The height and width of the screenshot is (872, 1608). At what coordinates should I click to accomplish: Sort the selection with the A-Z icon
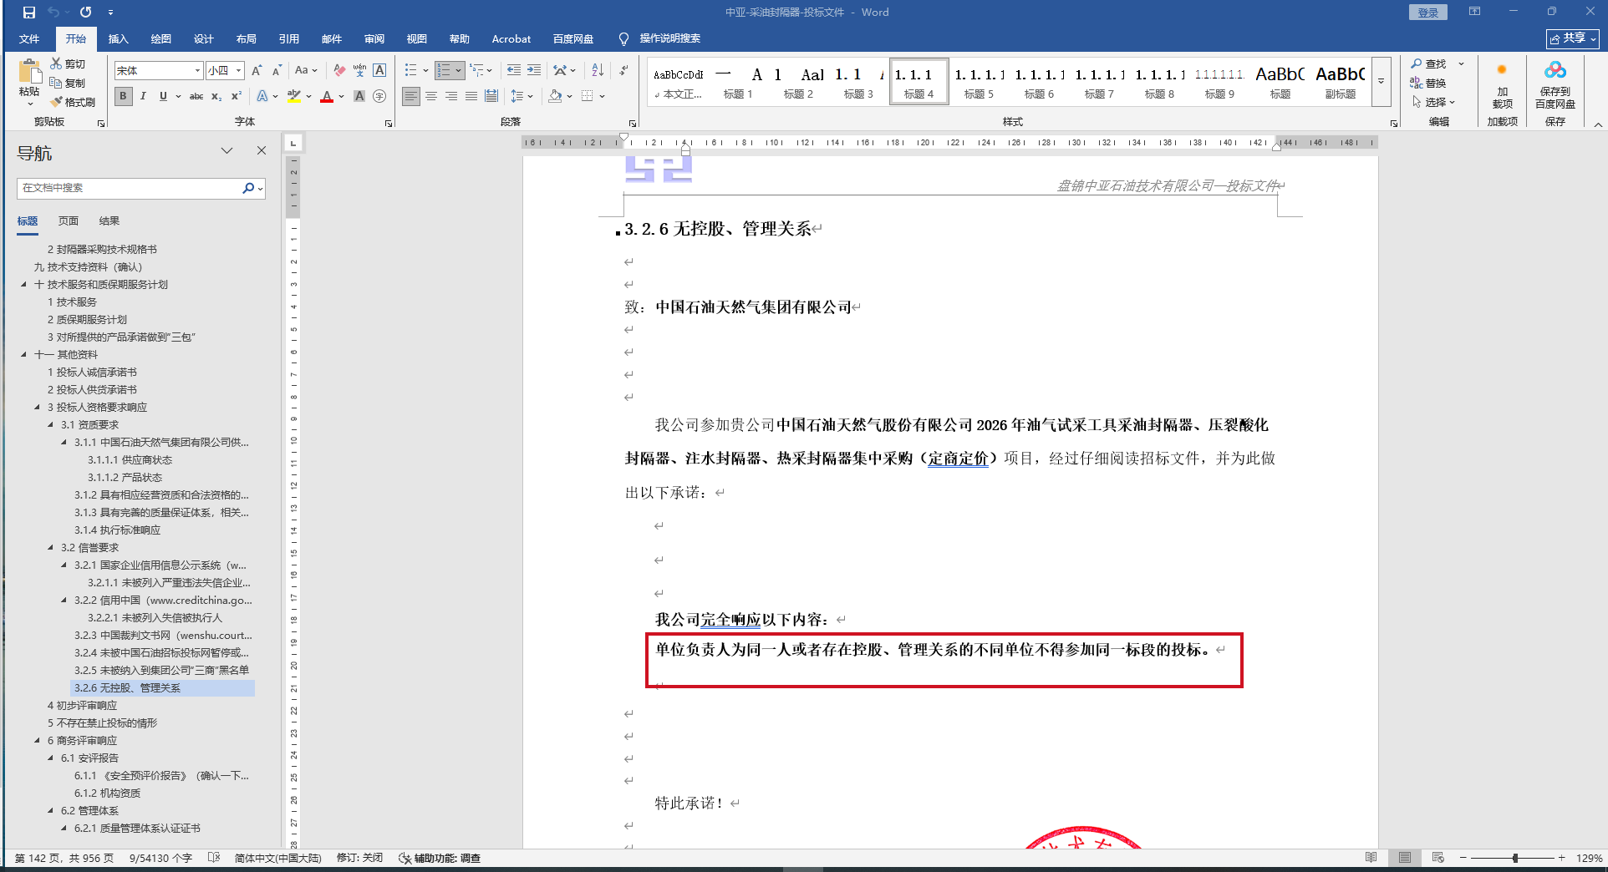598,70
